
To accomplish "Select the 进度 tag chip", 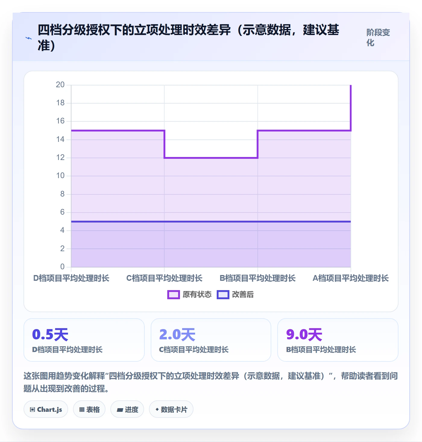I will pos(127,409).
